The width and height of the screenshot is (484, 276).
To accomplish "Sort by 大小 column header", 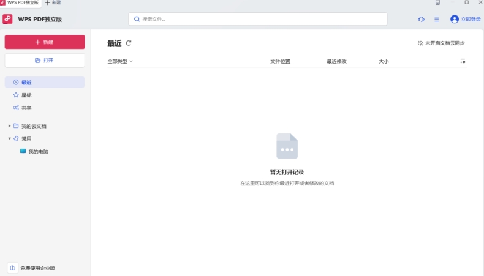I will (x=384, y=61).
